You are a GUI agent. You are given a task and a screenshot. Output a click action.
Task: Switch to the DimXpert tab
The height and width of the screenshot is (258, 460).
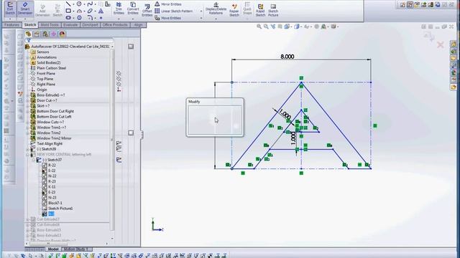coord(90,25)
